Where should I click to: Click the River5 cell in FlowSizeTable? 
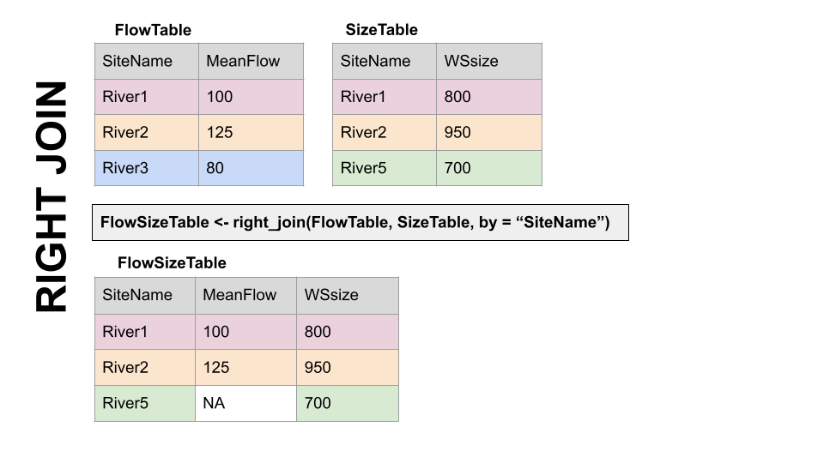coord(145,403)
